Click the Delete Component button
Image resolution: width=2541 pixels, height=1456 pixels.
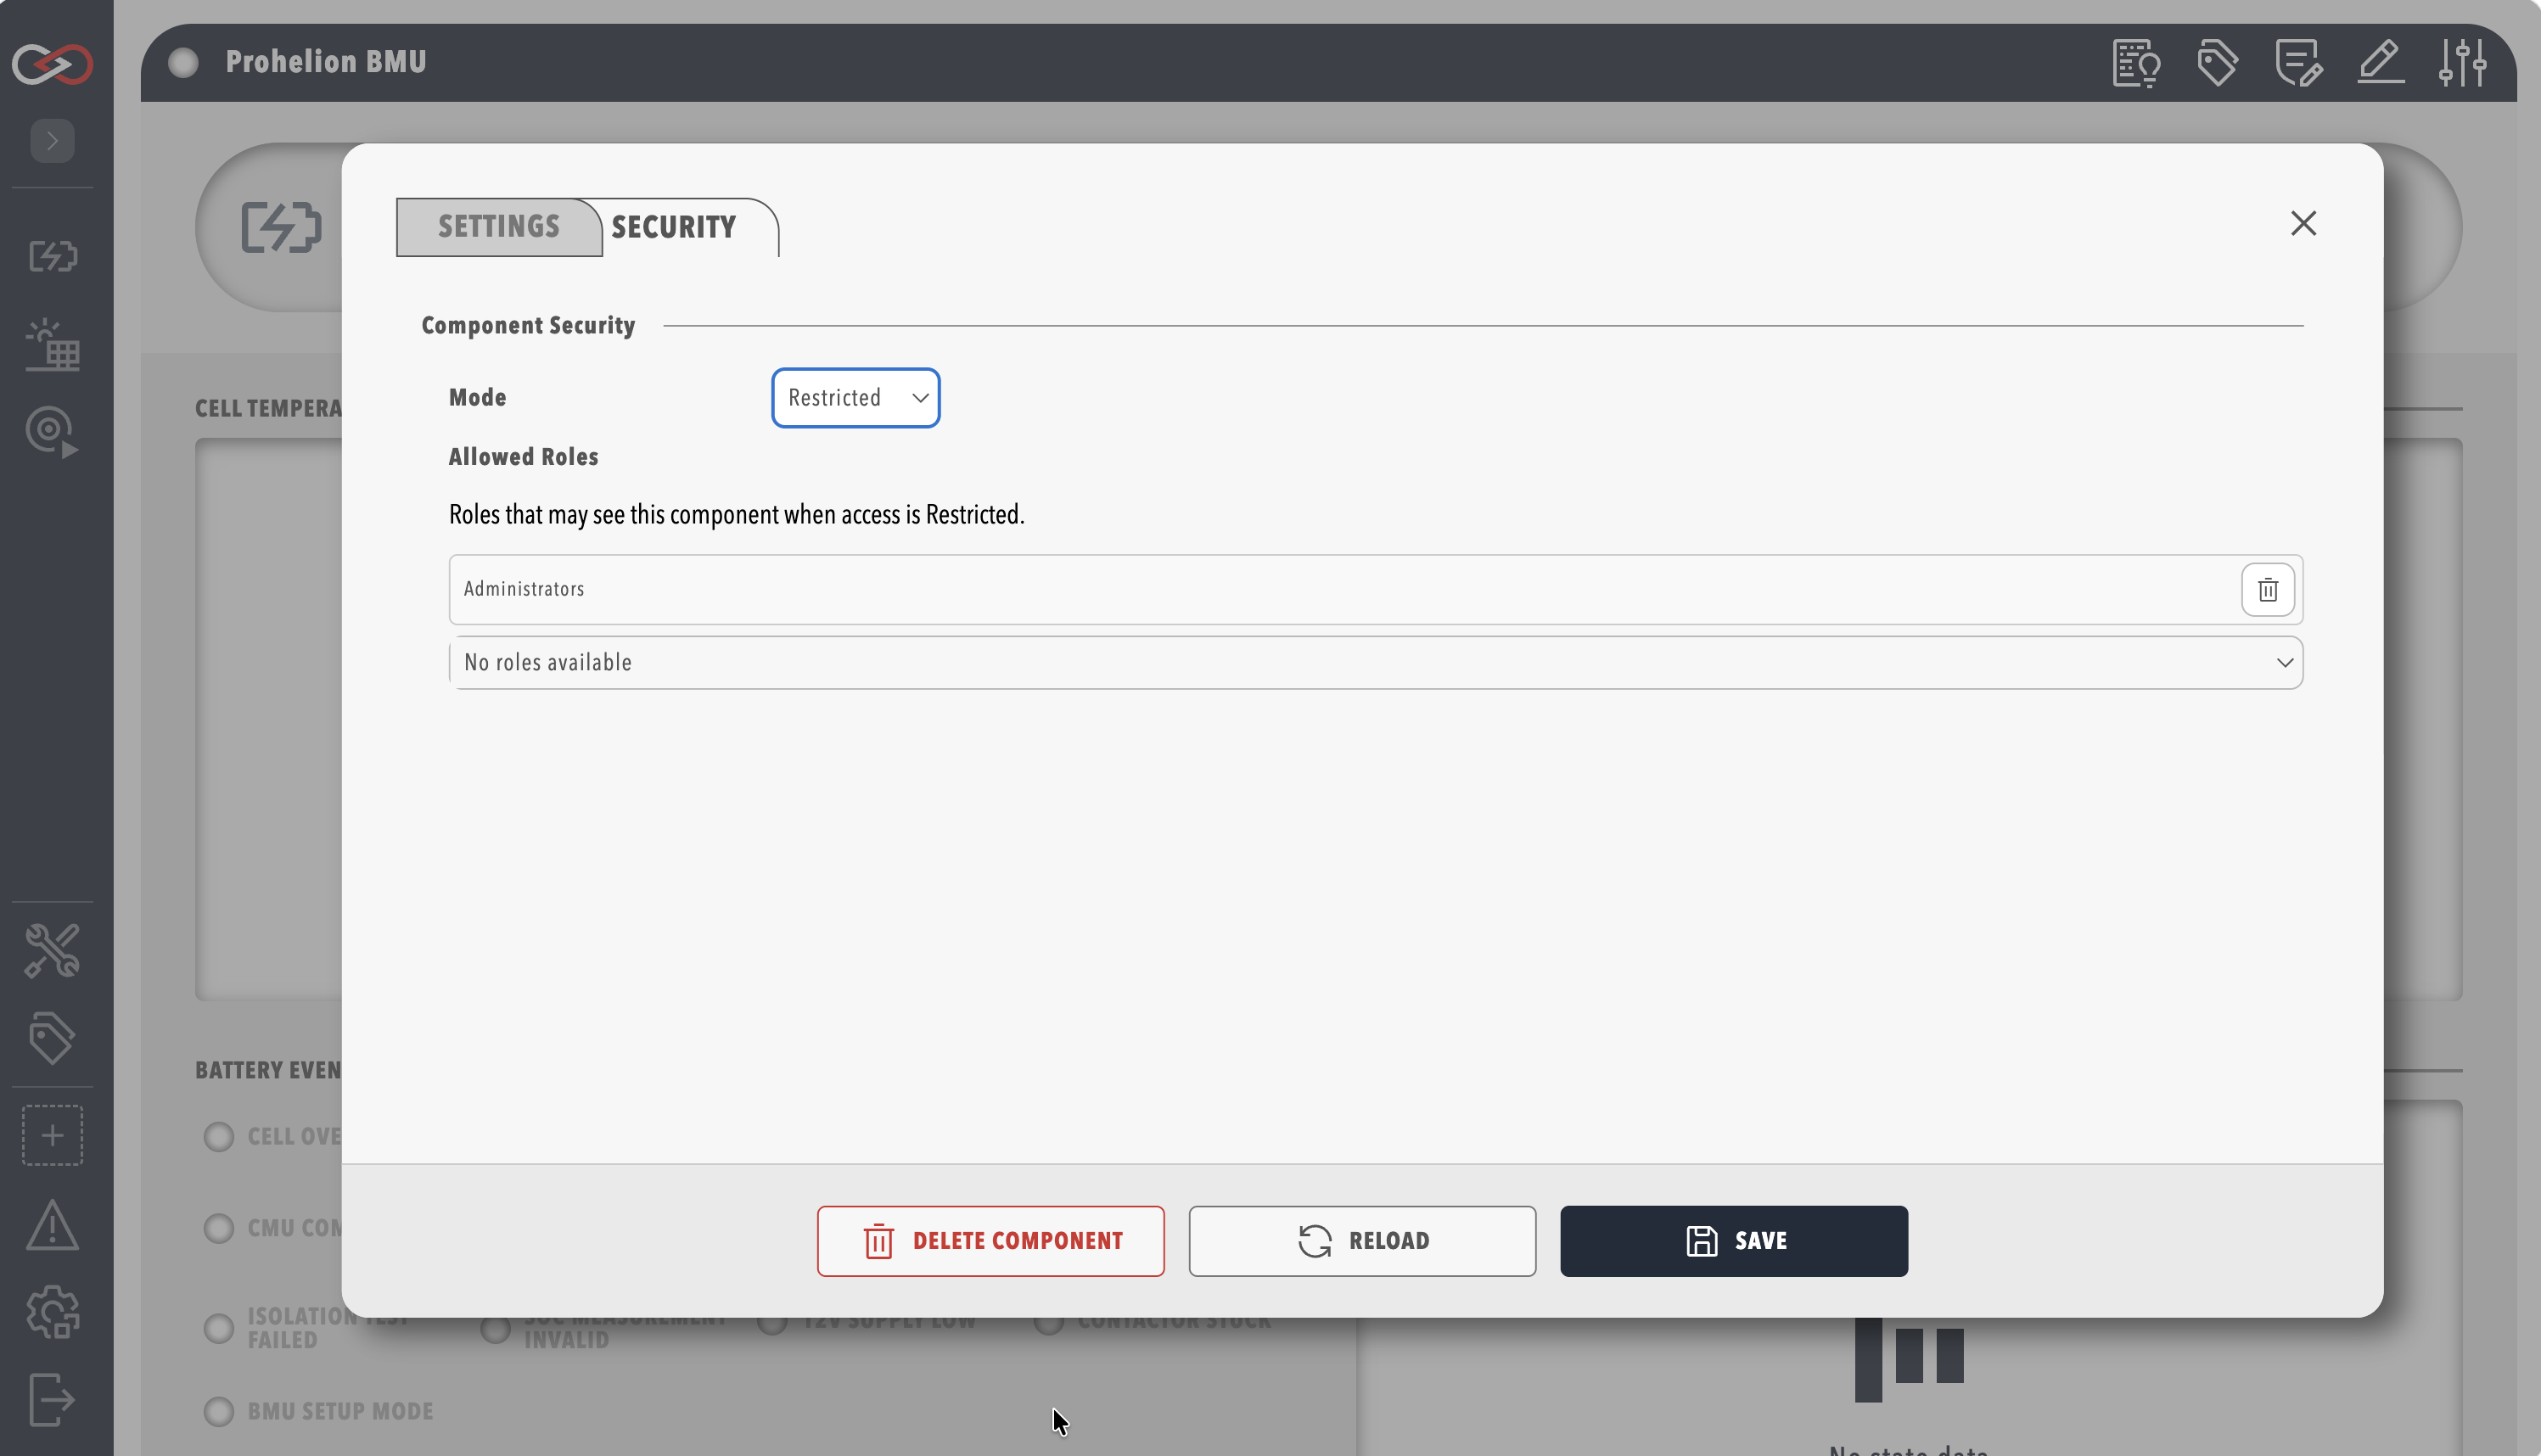pos(991,1241)
